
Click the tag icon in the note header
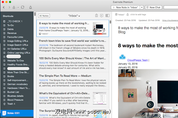pos(128,15)
